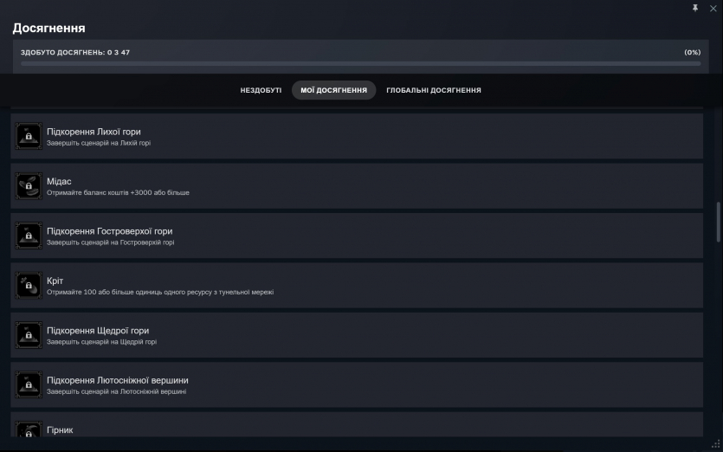Select the Підкорення Лютосніжної вершини row title
This screenshot has height=452, width=723.
117,380
